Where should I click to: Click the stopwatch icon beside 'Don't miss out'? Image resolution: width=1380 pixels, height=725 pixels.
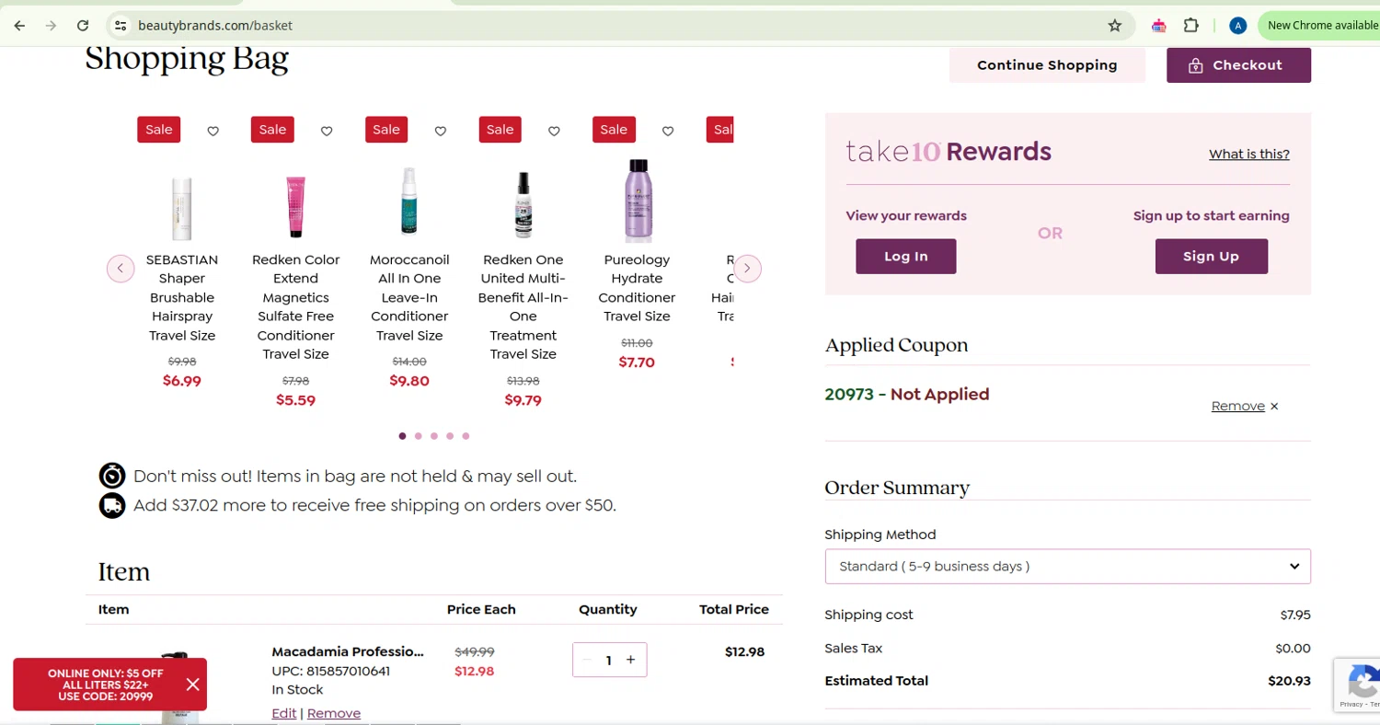[112, 476]
